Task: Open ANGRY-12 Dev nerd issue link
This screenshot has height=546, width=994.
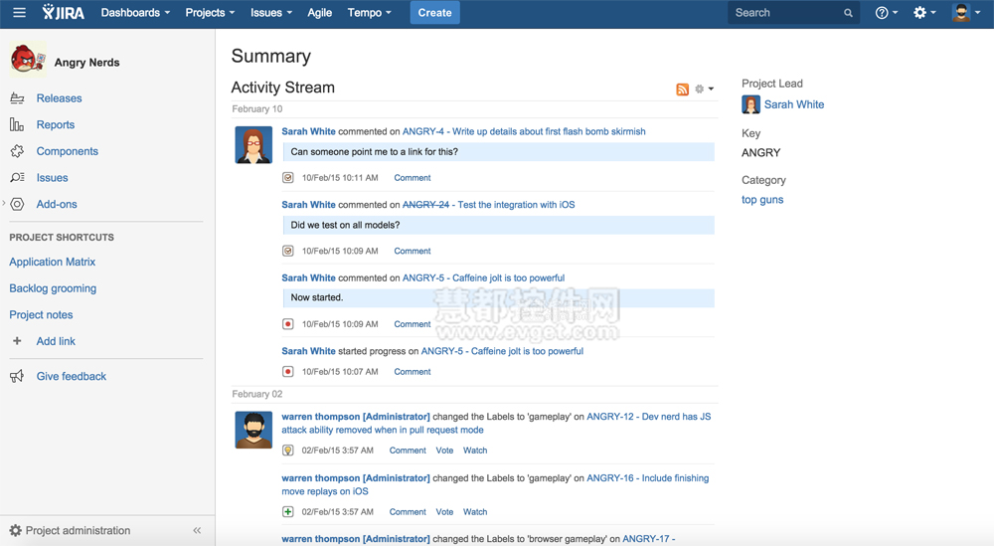Action: tap(648, 417)
